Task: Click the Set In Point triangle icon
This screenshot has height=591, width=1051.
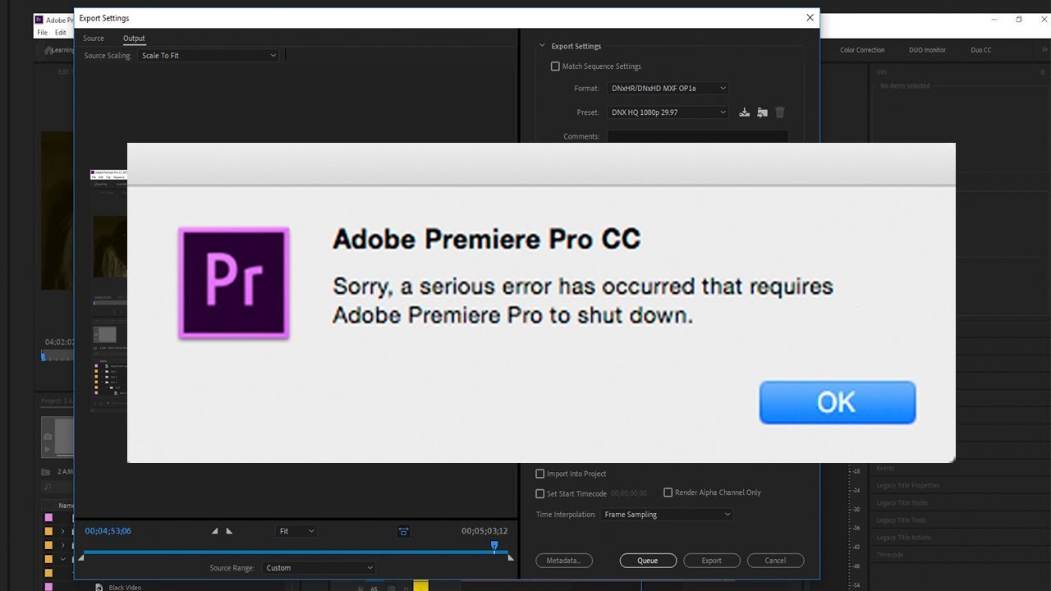Action: [x=215, y=531]
